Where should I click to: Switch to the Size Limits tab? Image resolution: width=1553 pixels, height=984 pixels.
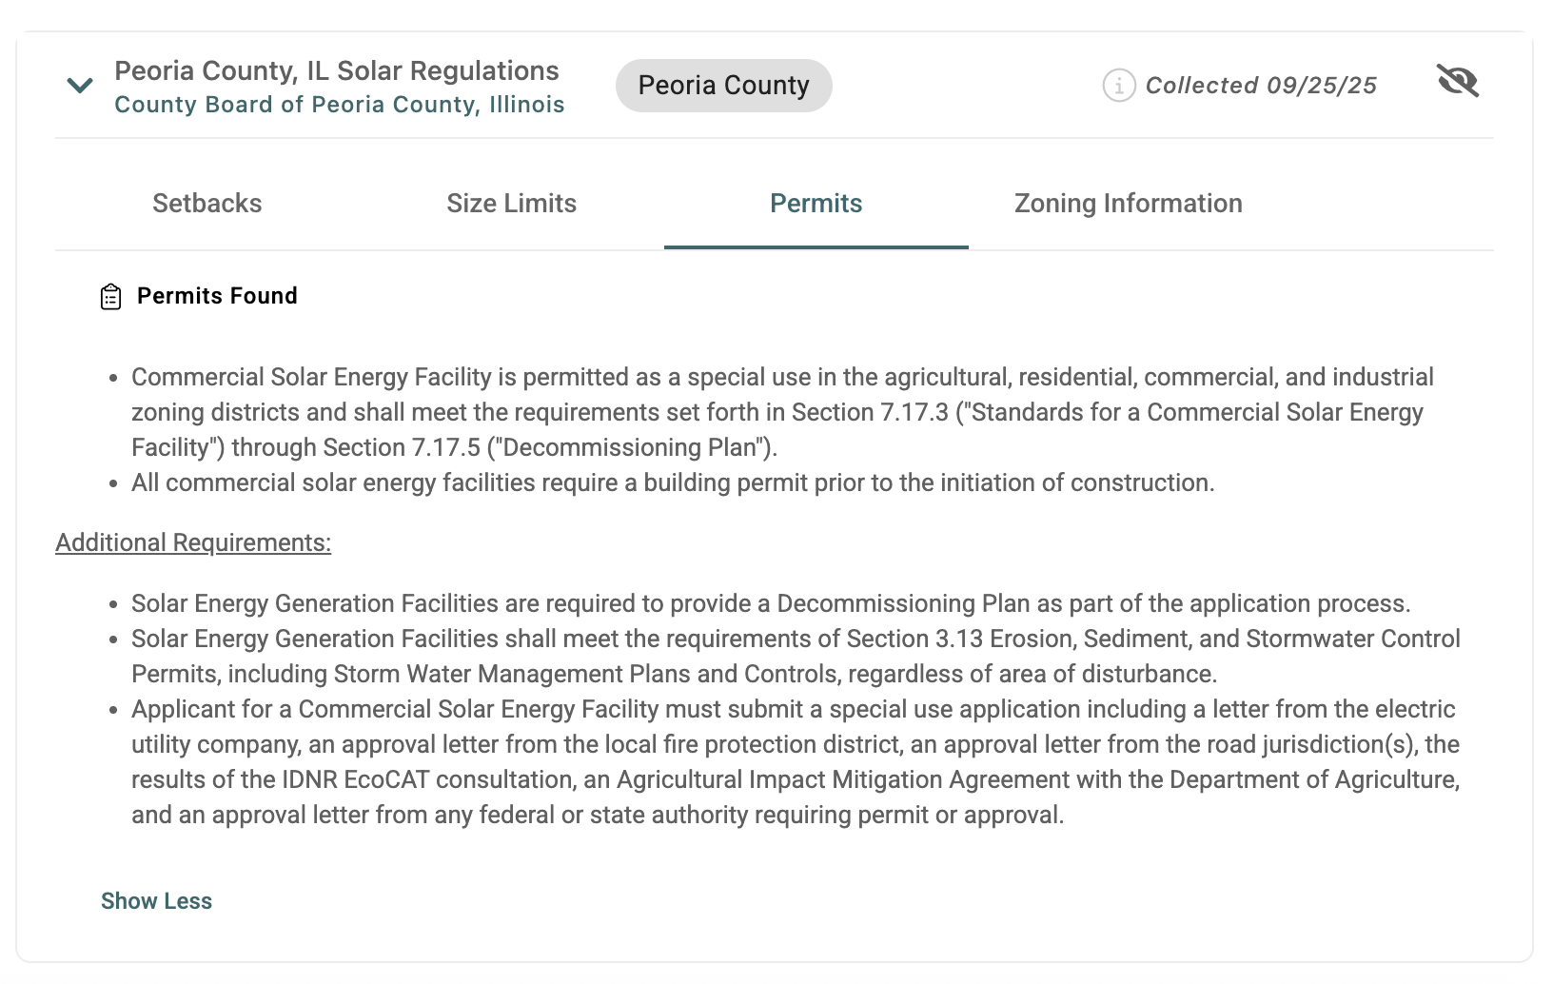point(511,204)
